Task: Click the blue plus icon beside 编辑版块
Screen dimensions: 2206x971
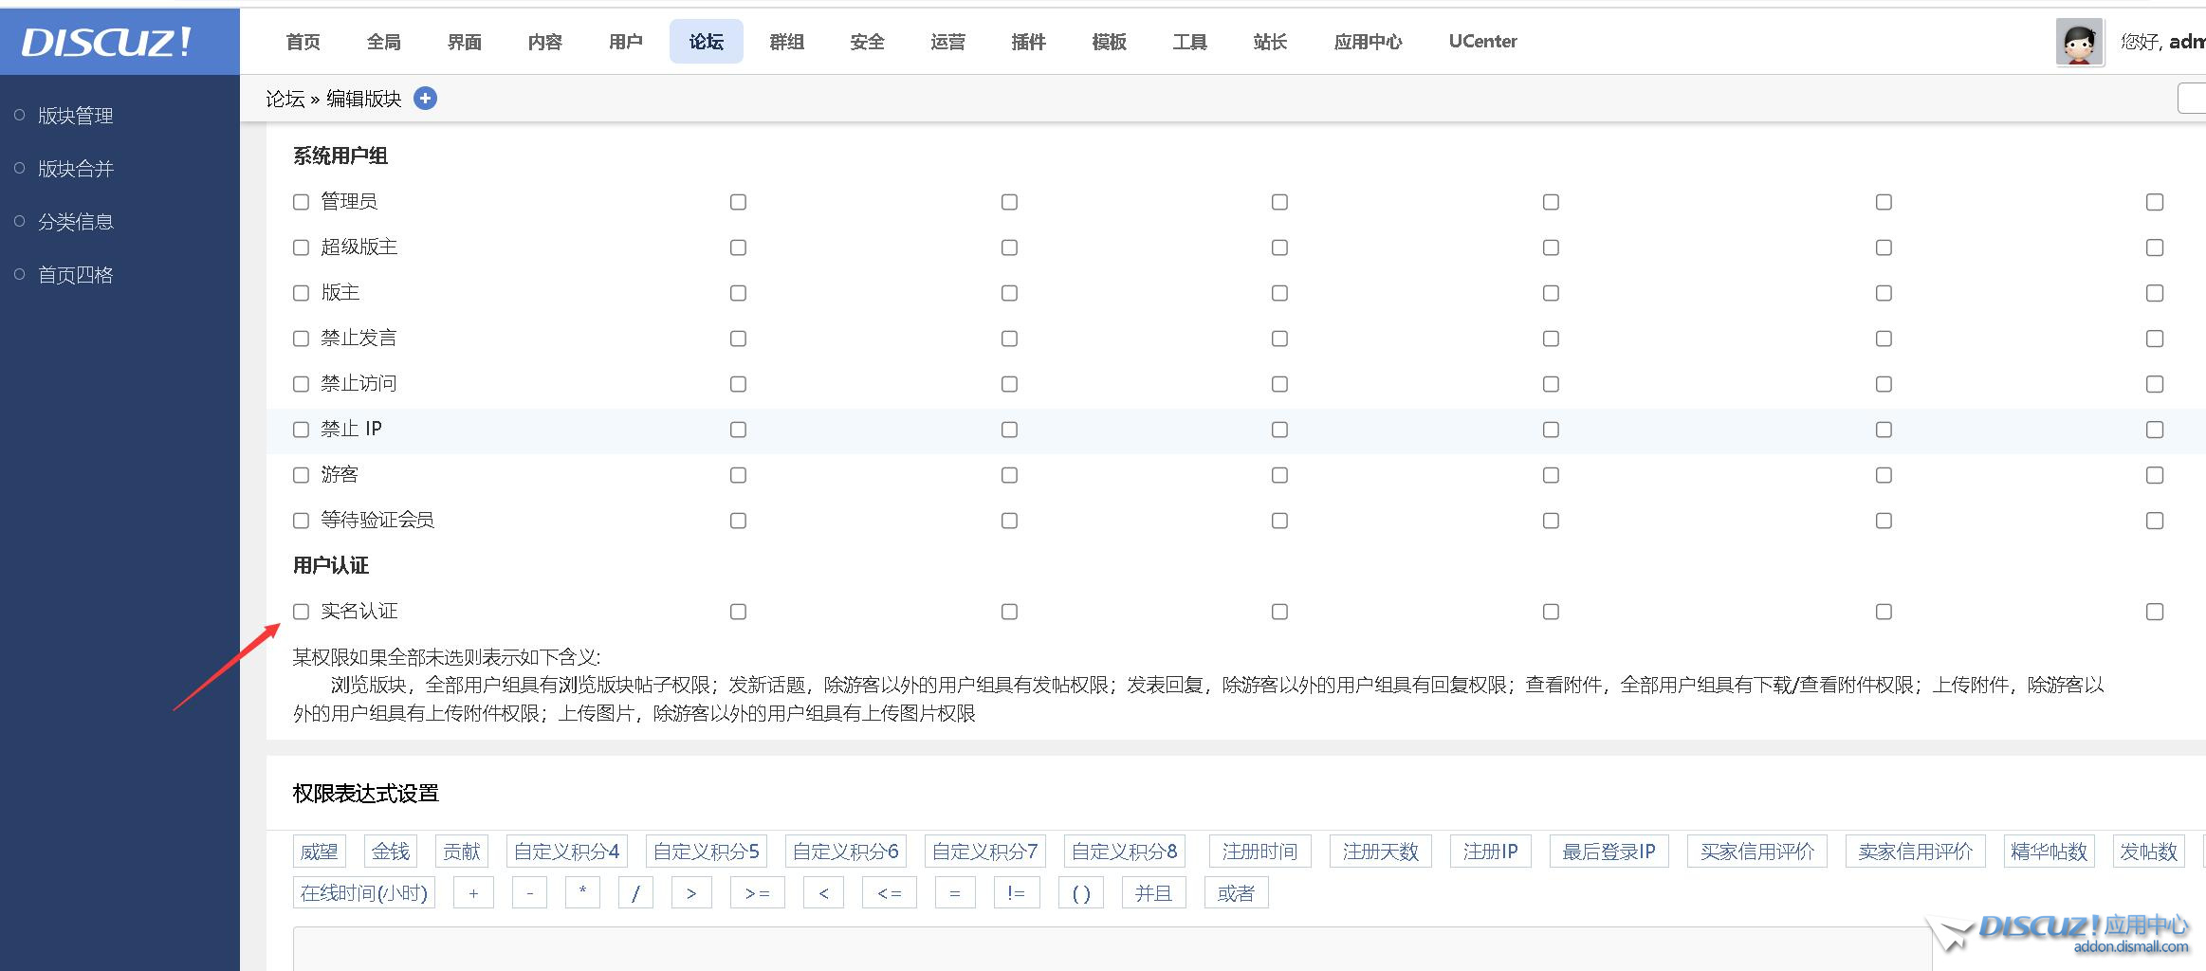Action: tap(426, 98)
